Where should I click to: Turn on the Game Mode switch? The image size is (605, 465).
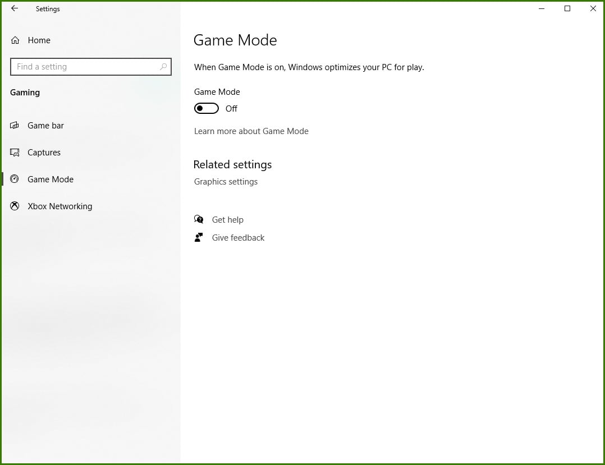pyautogui.click(x=207, y=108)
